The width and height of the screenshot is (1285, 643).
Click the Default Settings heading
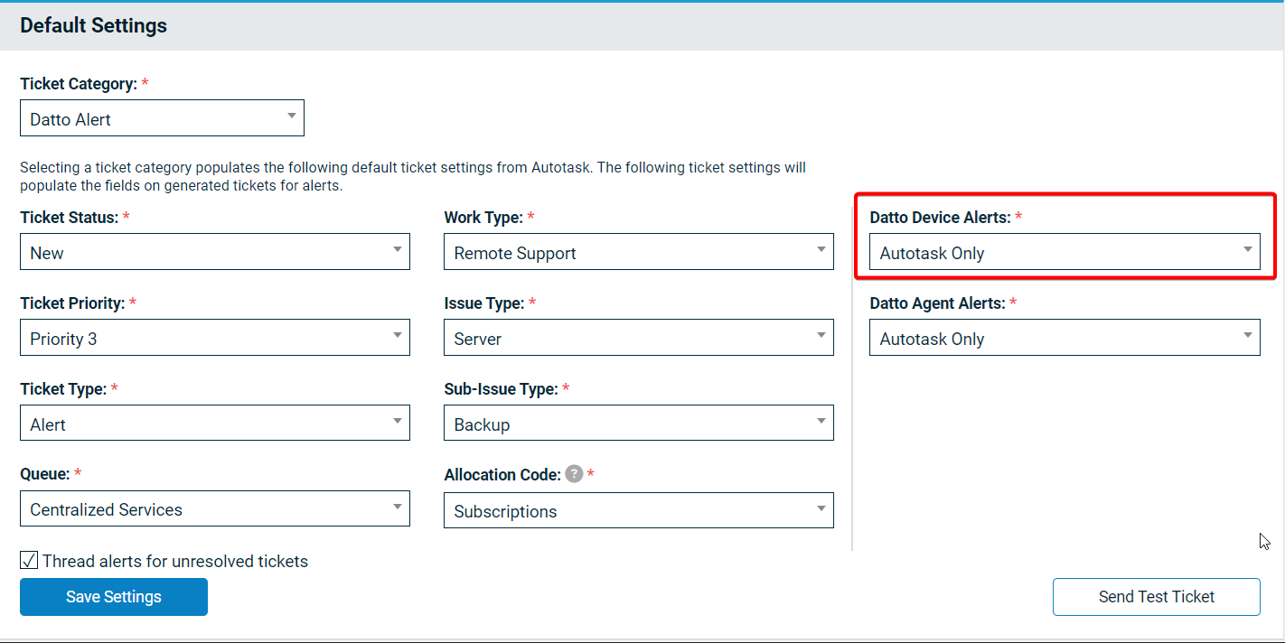94,25
